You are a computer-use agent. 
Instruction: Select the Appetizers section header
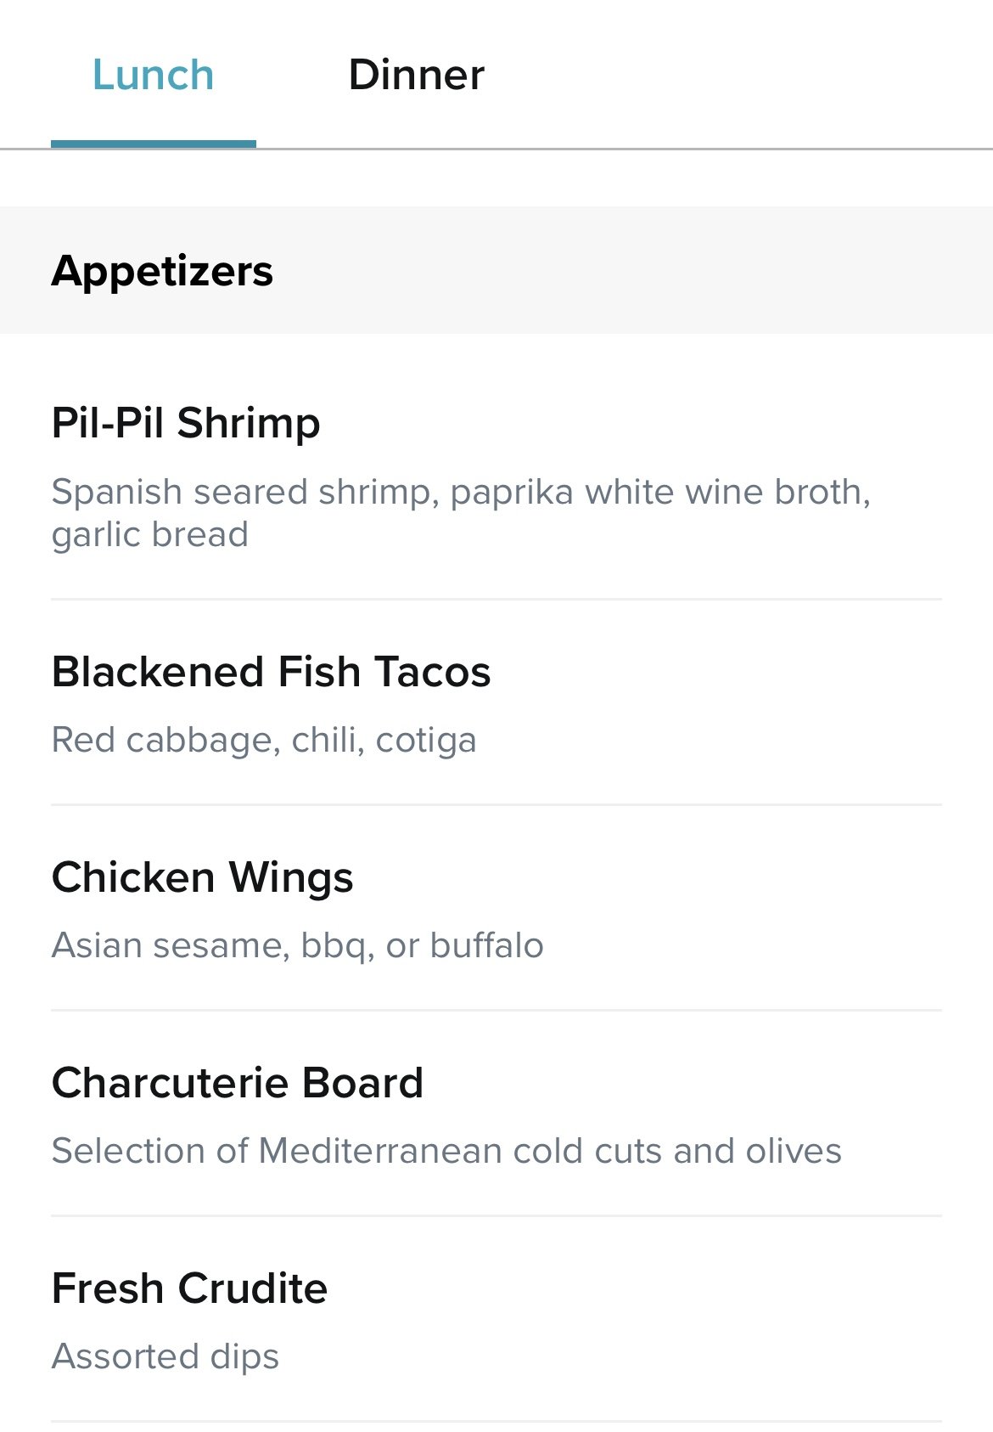pyautogui.click(x=496, y=270)
